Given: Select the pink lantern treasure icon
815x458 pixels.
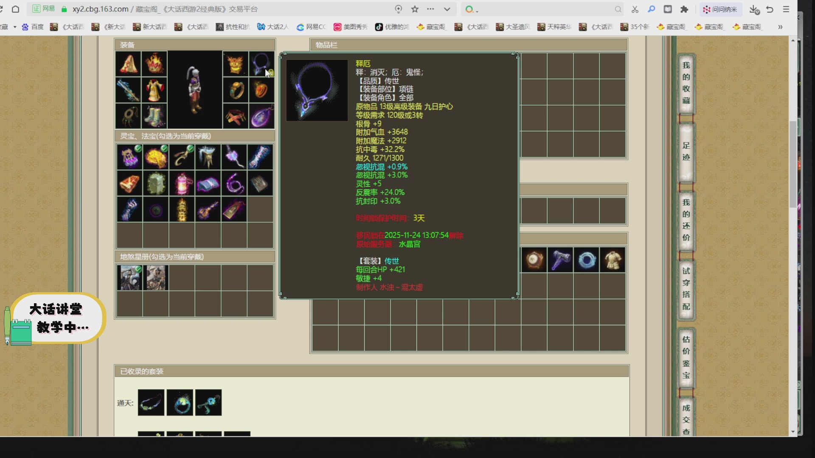Looking at the screenshot, I should [x=182, y=183].
